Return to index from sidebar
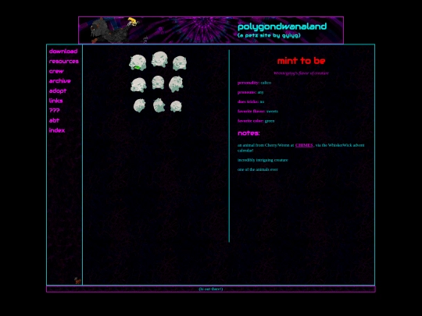This screenshot has width=422, height=316. [x=57, y=130]
